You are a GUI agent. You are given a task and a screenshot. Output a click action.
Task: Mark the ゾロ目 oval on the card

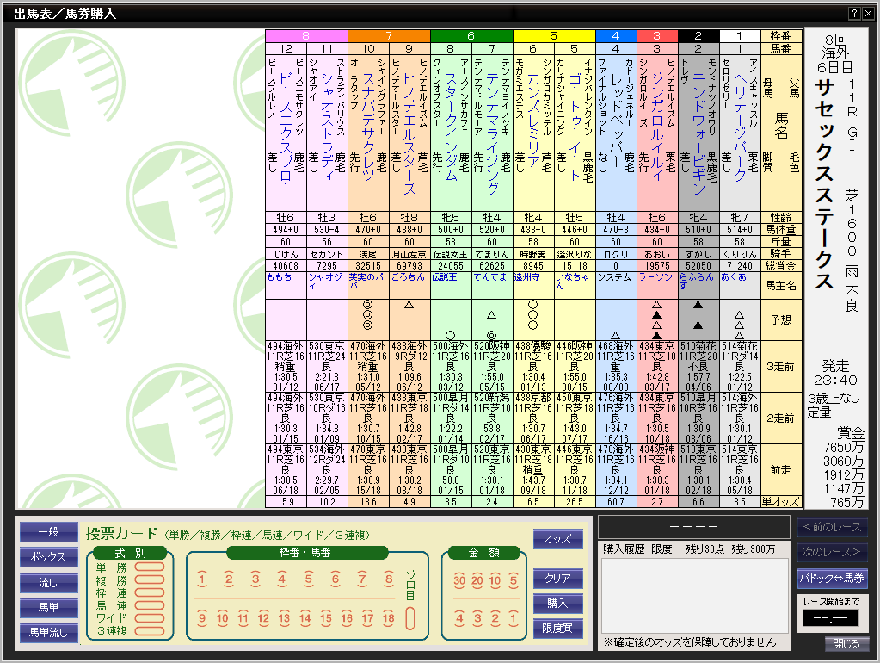(x=410, y=618)
